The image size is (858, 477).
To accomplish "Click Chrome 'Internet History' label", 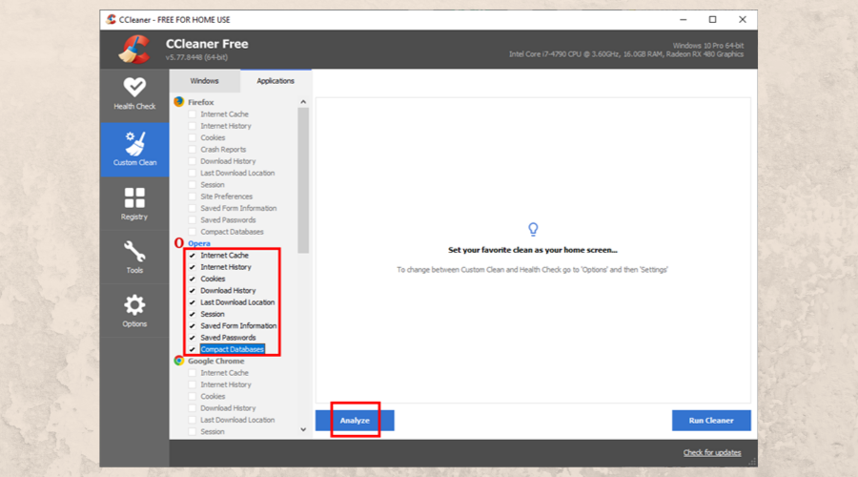I will (226, 385).
